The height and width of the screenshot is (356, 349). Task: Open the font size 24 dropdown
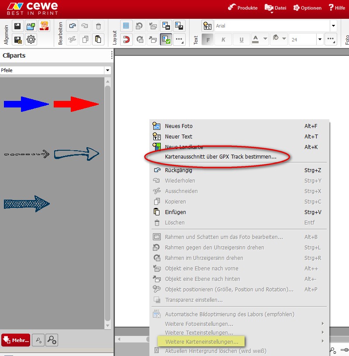click(320, 40)
